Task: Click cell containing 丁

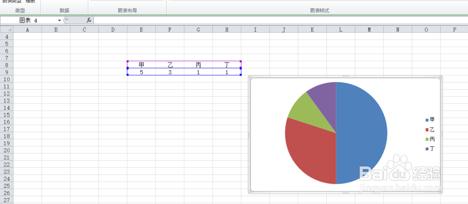Action: pos(227,65)
